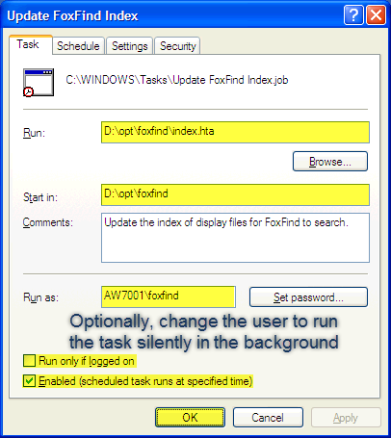Open the Settings tab
Viewport: 391px width, 438px height.
tap(129, 46)
